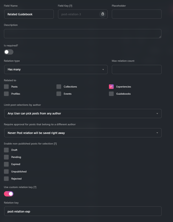173x222 pixels.
Task: Check the Draft status checkbox
Action: [x=6, y=150]
